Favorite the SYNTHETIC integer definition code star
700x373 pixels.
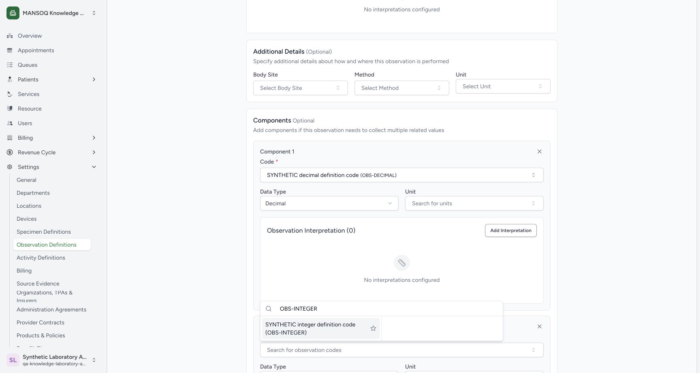click(x=373, y=328)
